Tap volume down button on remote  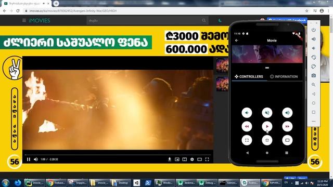click(x=247, y=113)
